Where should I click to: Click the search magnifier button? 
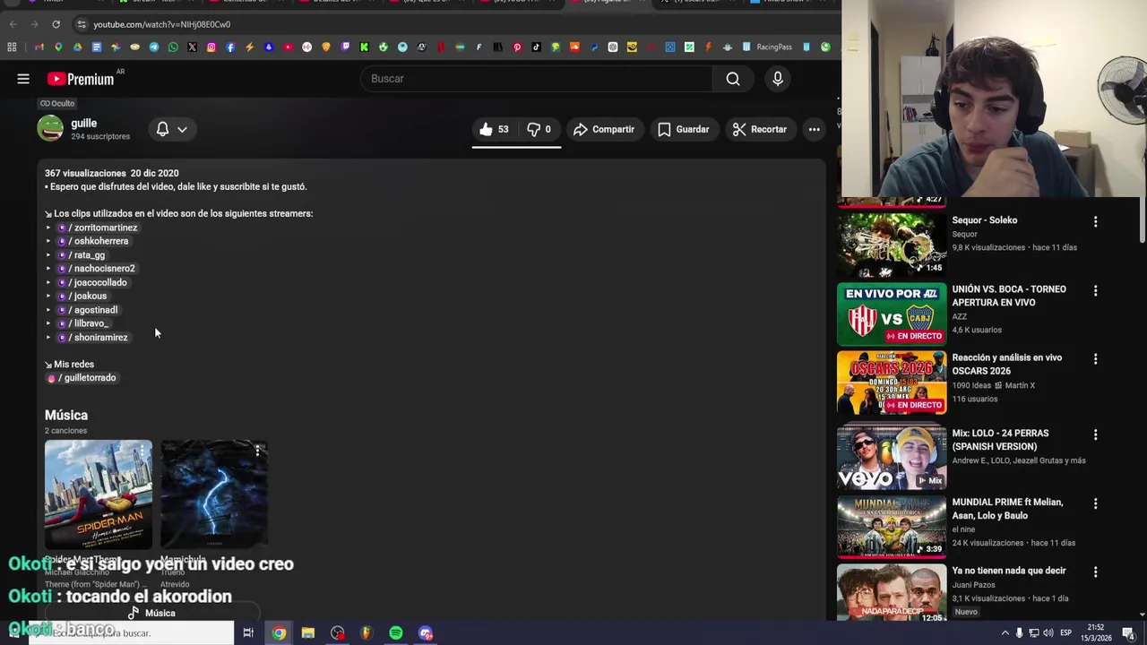pyautogui.click(x=733, y=79)
